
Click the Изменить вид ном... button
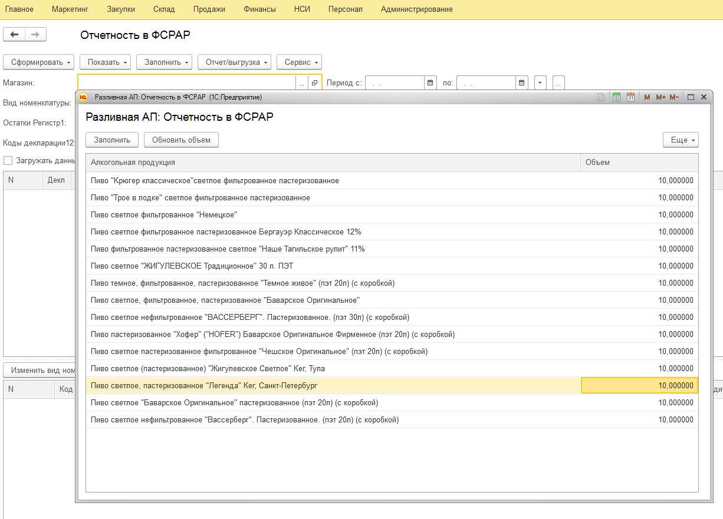40,371
